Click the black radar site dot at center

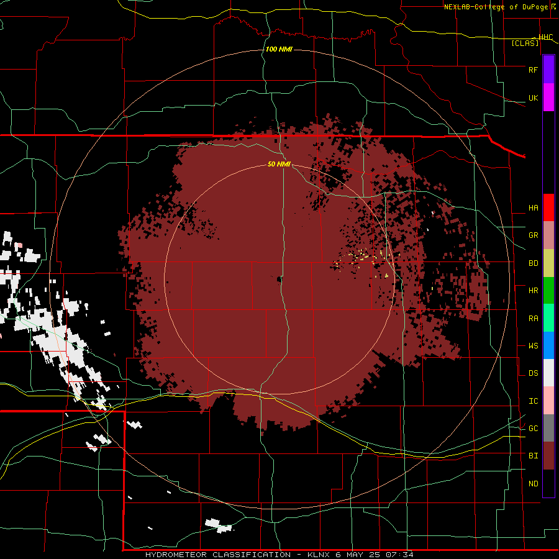pyautogui.click(x=279, y=279)
